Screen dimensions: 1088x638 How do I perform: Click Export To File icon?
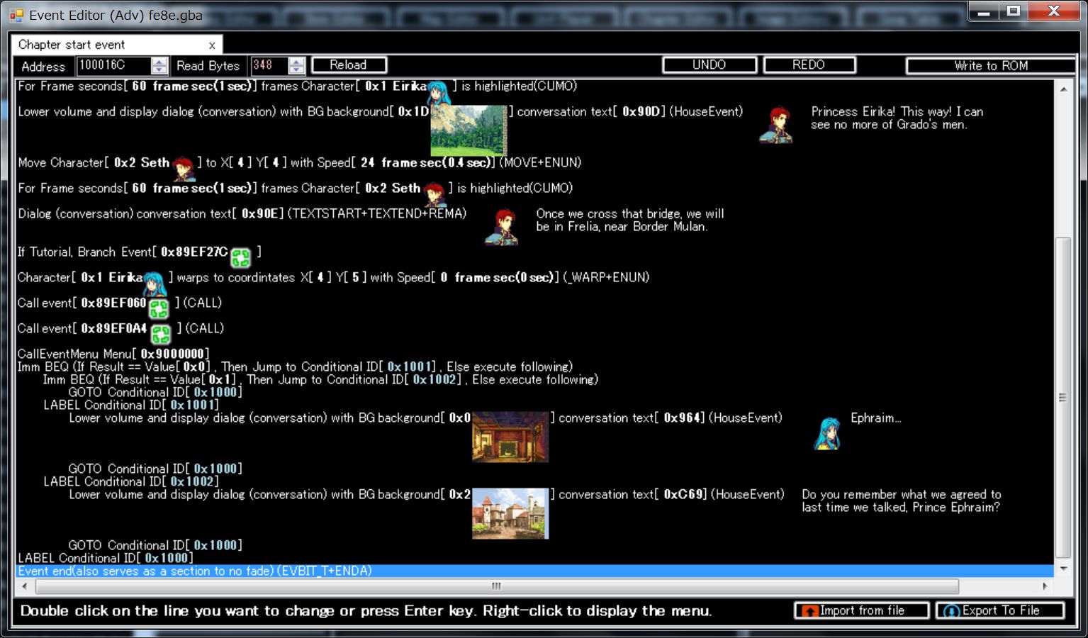(x=952, y=611)
